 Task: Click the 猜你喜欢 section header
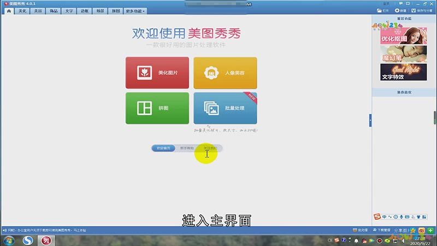pos(404,92)
